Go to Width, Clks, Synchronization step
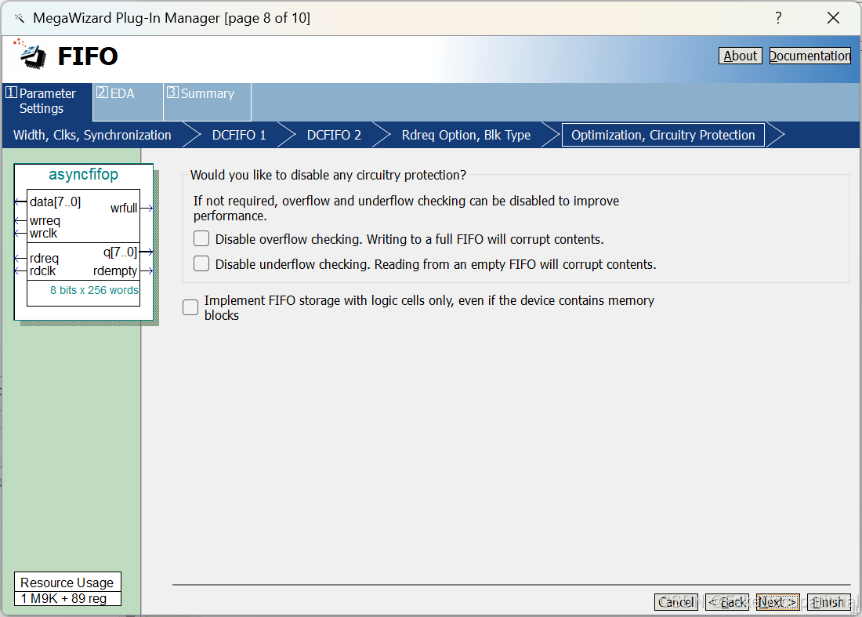This screenshot has height=617, width=862. pyautogui.click(x=92, y=136)
